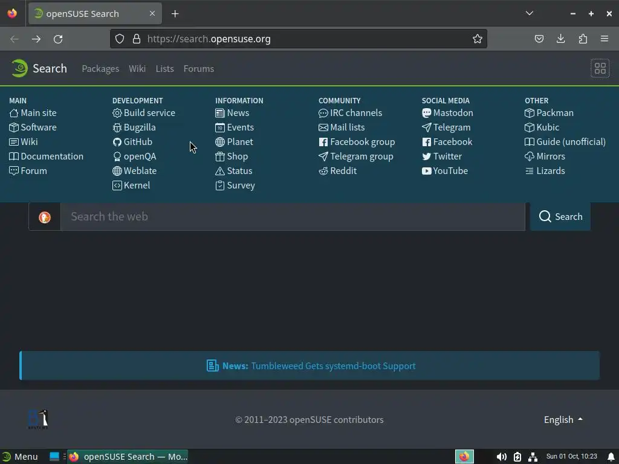
Task: Open the Bugzilla link
Action: tap(134, 127)
